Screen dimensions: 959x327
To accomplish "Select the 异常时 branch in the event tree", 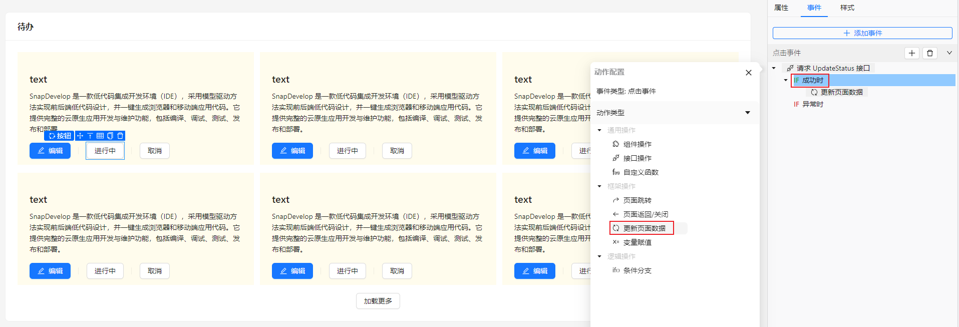I will coord(812,104).
